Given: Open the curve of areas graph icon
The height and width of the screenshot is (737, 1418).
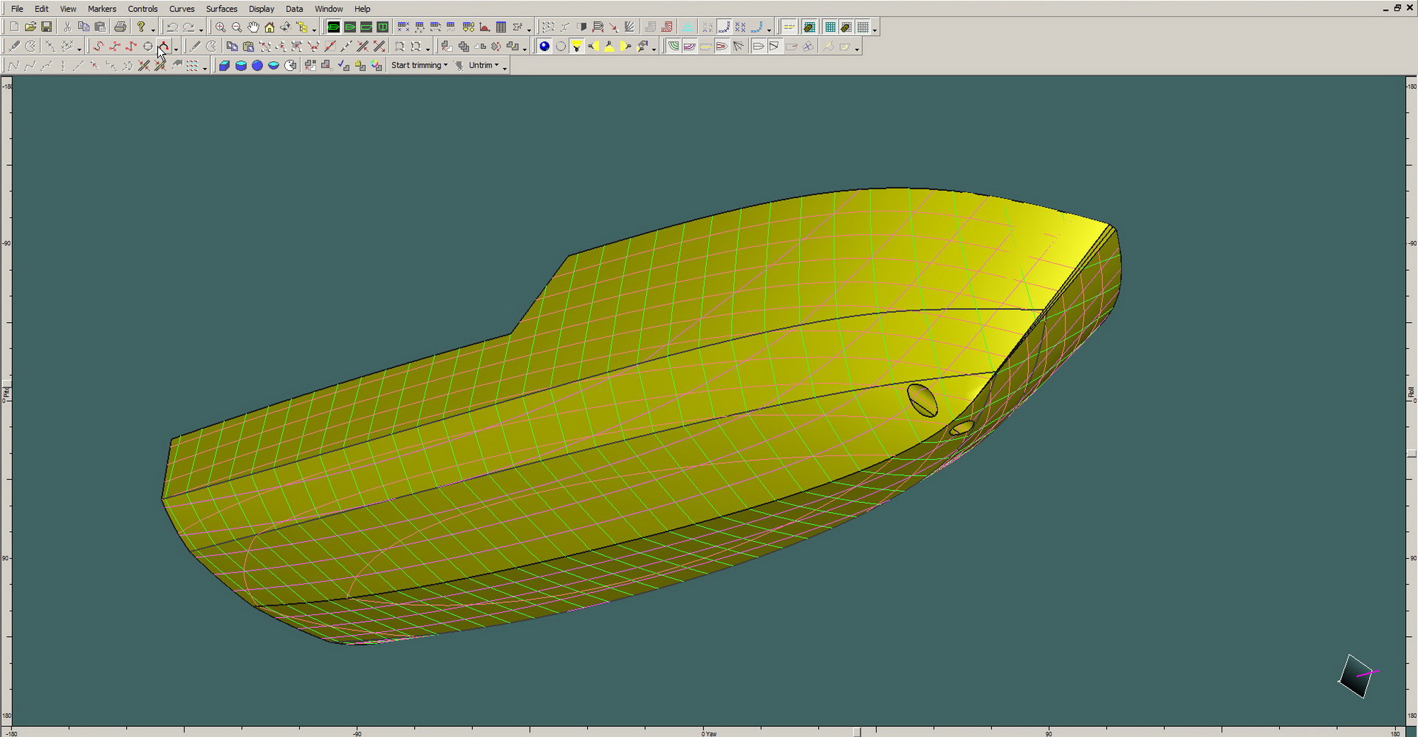Looking at the screenshot, I should click(x=485, y=27).
